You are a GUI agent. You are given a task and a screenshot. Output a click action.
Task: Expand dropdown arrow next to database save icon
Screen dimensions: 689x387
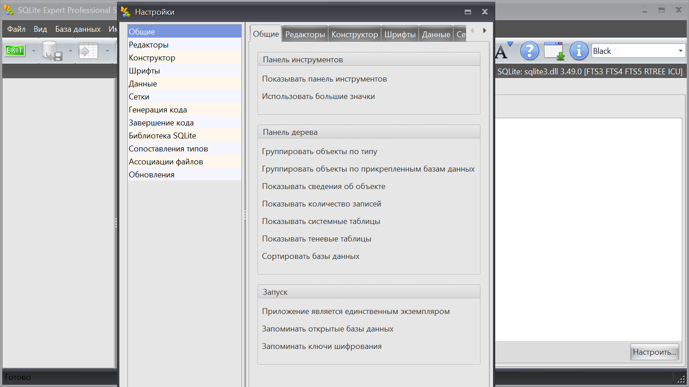(x=70, y=51)
